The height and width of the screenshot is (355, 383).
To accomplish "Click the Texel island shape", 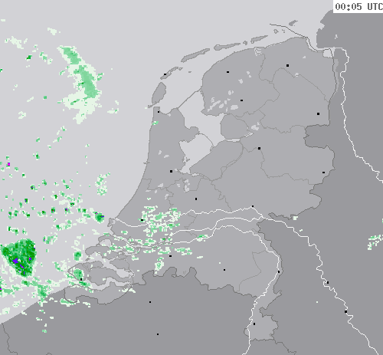I will tap(159, 93).
